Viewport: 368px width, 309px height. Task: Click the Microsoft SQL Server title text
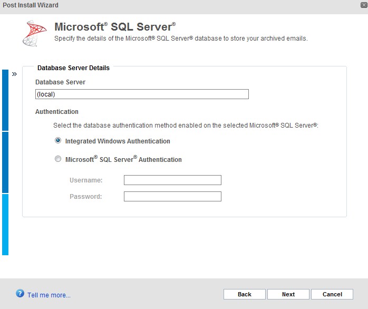tap(115, 27)
